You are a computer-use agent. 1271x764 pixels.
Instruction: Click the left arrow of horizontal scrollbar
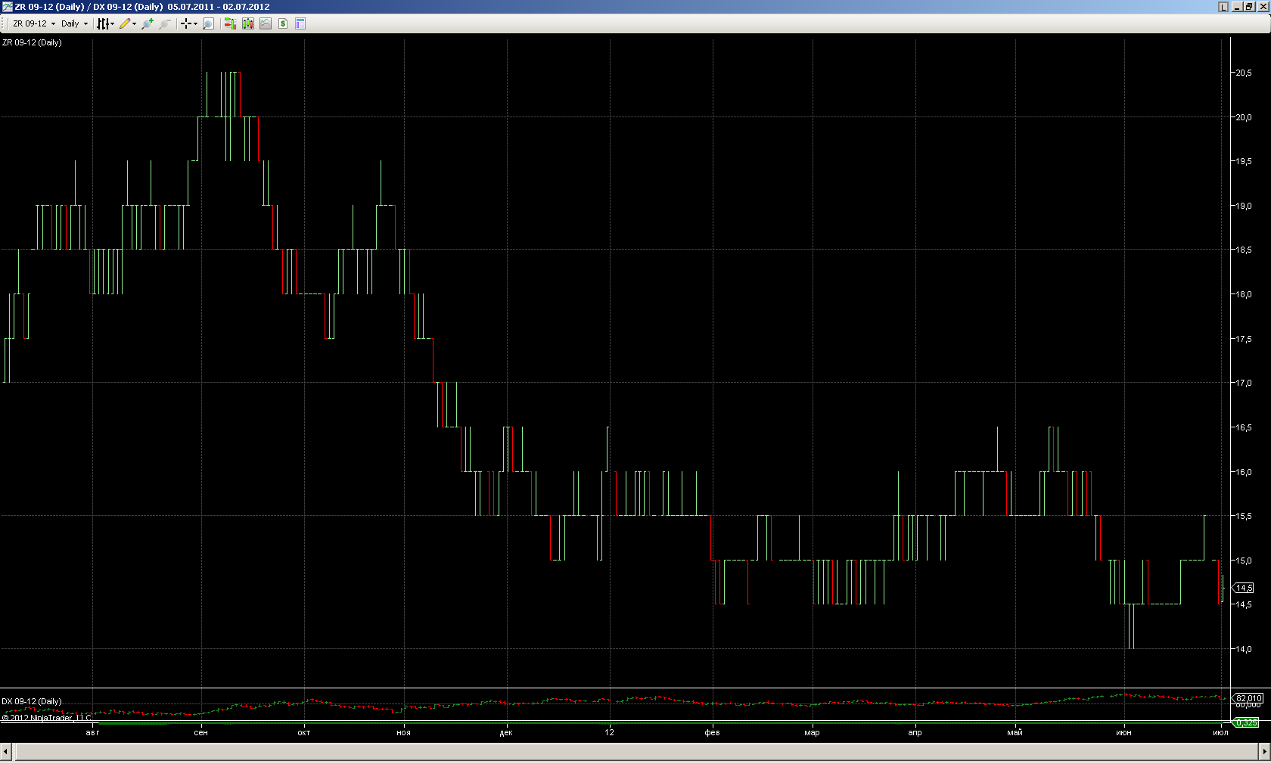6,751
